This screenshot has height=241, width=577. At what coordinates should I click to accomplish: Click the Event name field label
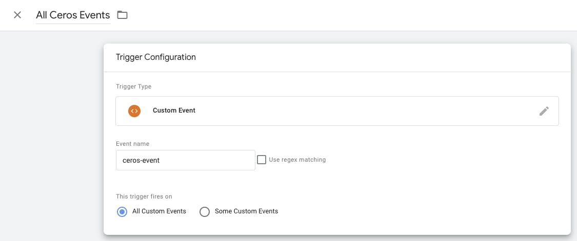click(x=132, y=144)
